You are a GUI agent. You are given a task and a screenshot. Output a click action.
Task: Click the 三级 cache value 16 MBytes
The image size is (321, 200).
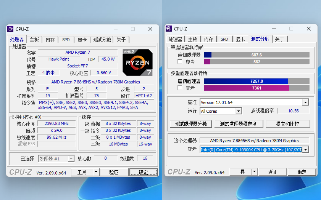click(118, 144)
